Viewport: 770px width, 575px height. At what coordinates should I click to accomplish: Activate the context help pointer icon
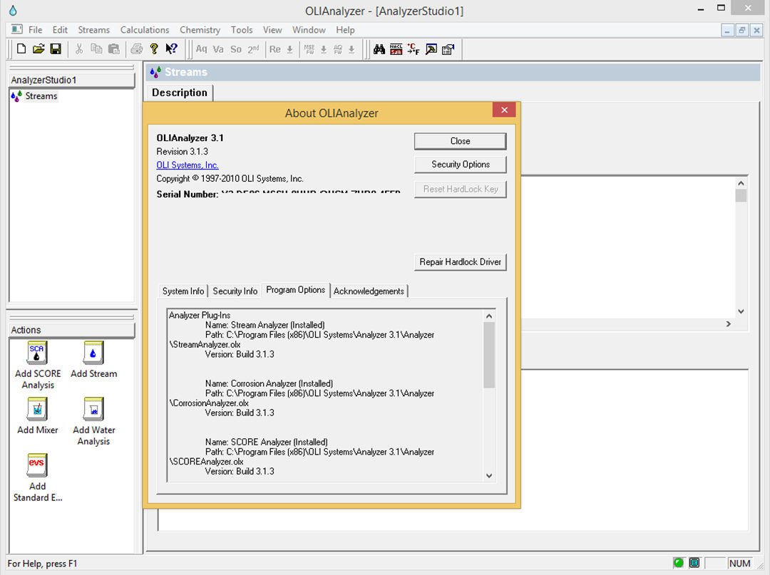[171, 48]
